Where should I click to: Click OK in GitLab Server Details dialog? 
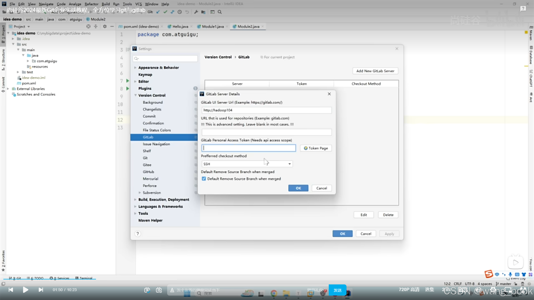pos(298,188)
